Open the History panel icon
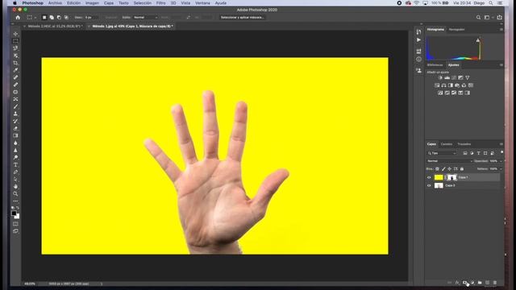Image resolution: width=516 pixels, height=290 pixels. (418, 32)
